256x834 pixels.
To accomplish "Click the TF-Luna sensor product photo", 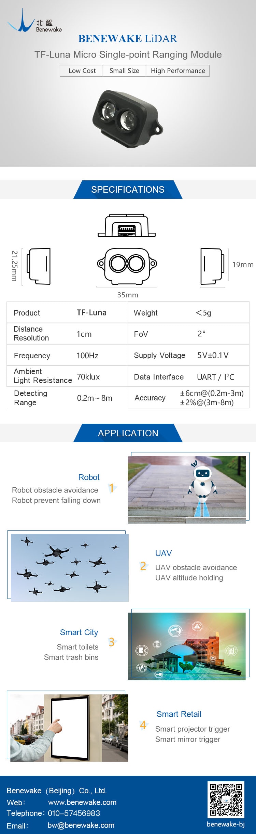I will pyautogui.click(x=128, y=119).
